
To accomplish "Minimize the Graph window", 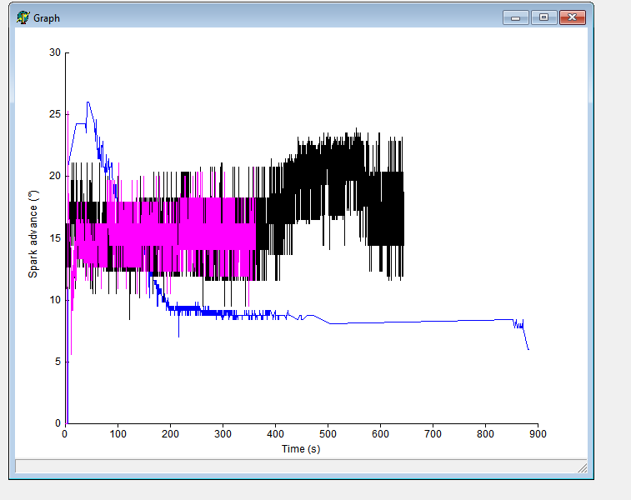I will 515,17.
